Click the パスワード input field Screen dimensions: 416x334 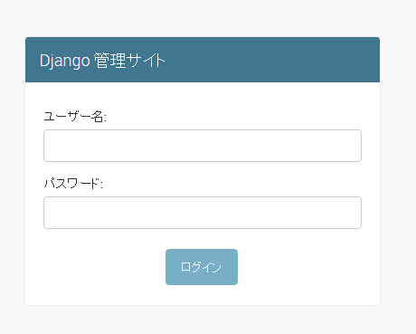203,213
